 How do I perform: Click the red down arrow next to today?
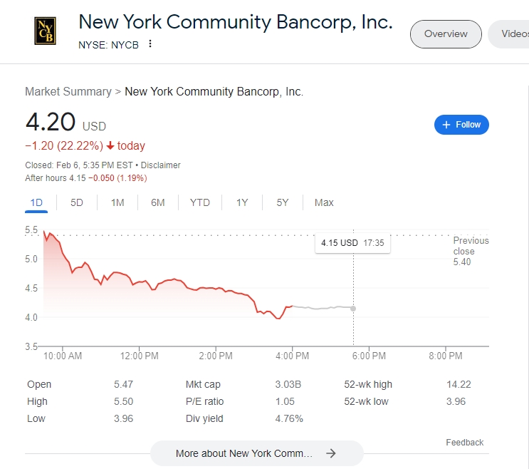(x=110, y=146)
